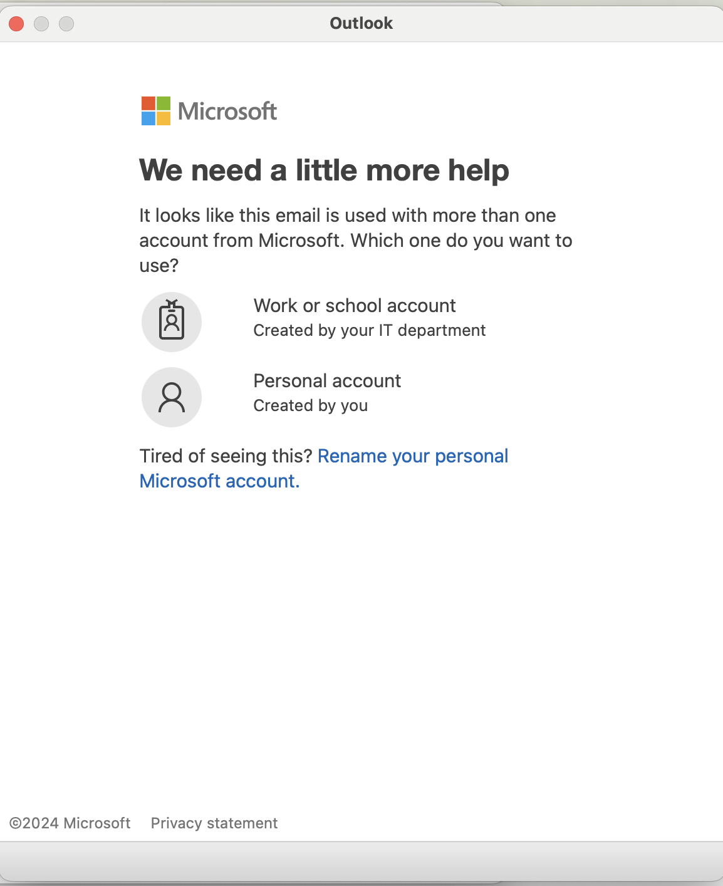The height and width of the screenshot is (886, 723).
Task: Maximize the Outlook sign-in window
Action: (66, 24)
